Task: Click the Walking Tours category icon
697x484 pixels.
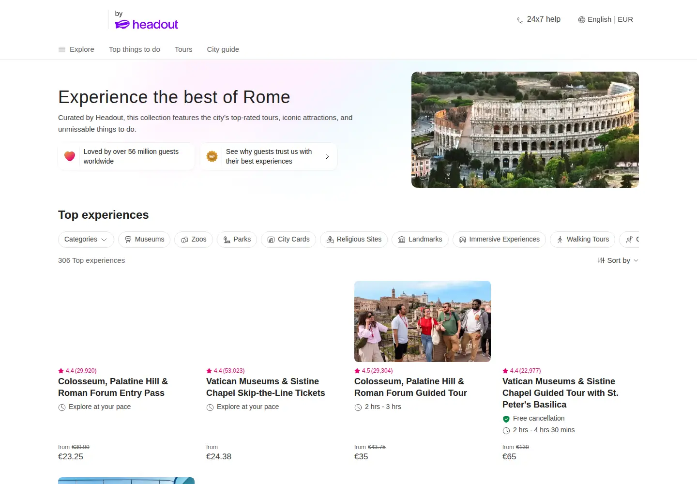Action: [560, 240]
